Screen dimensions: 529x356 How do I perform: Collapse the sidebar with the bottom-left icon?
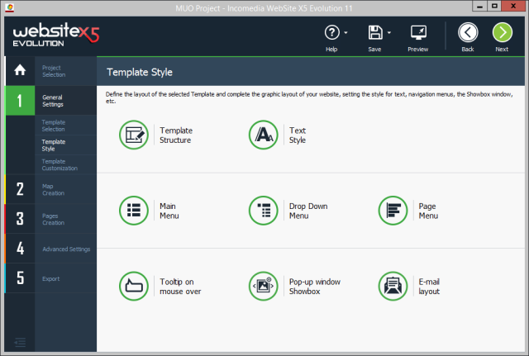tap(20, 343)
